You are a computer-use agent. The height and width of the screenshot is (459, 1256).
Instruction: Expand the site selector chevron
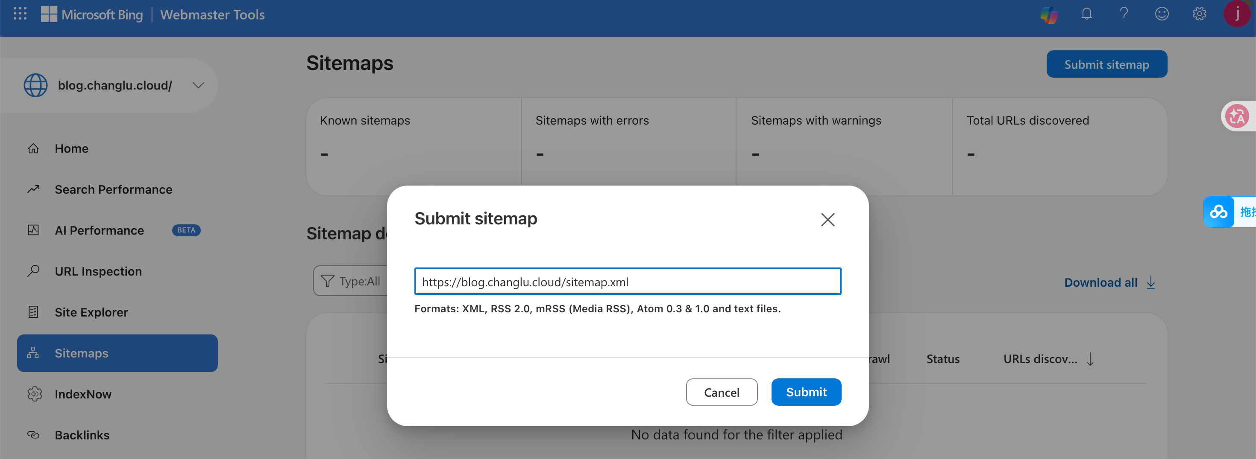point(198,85)
